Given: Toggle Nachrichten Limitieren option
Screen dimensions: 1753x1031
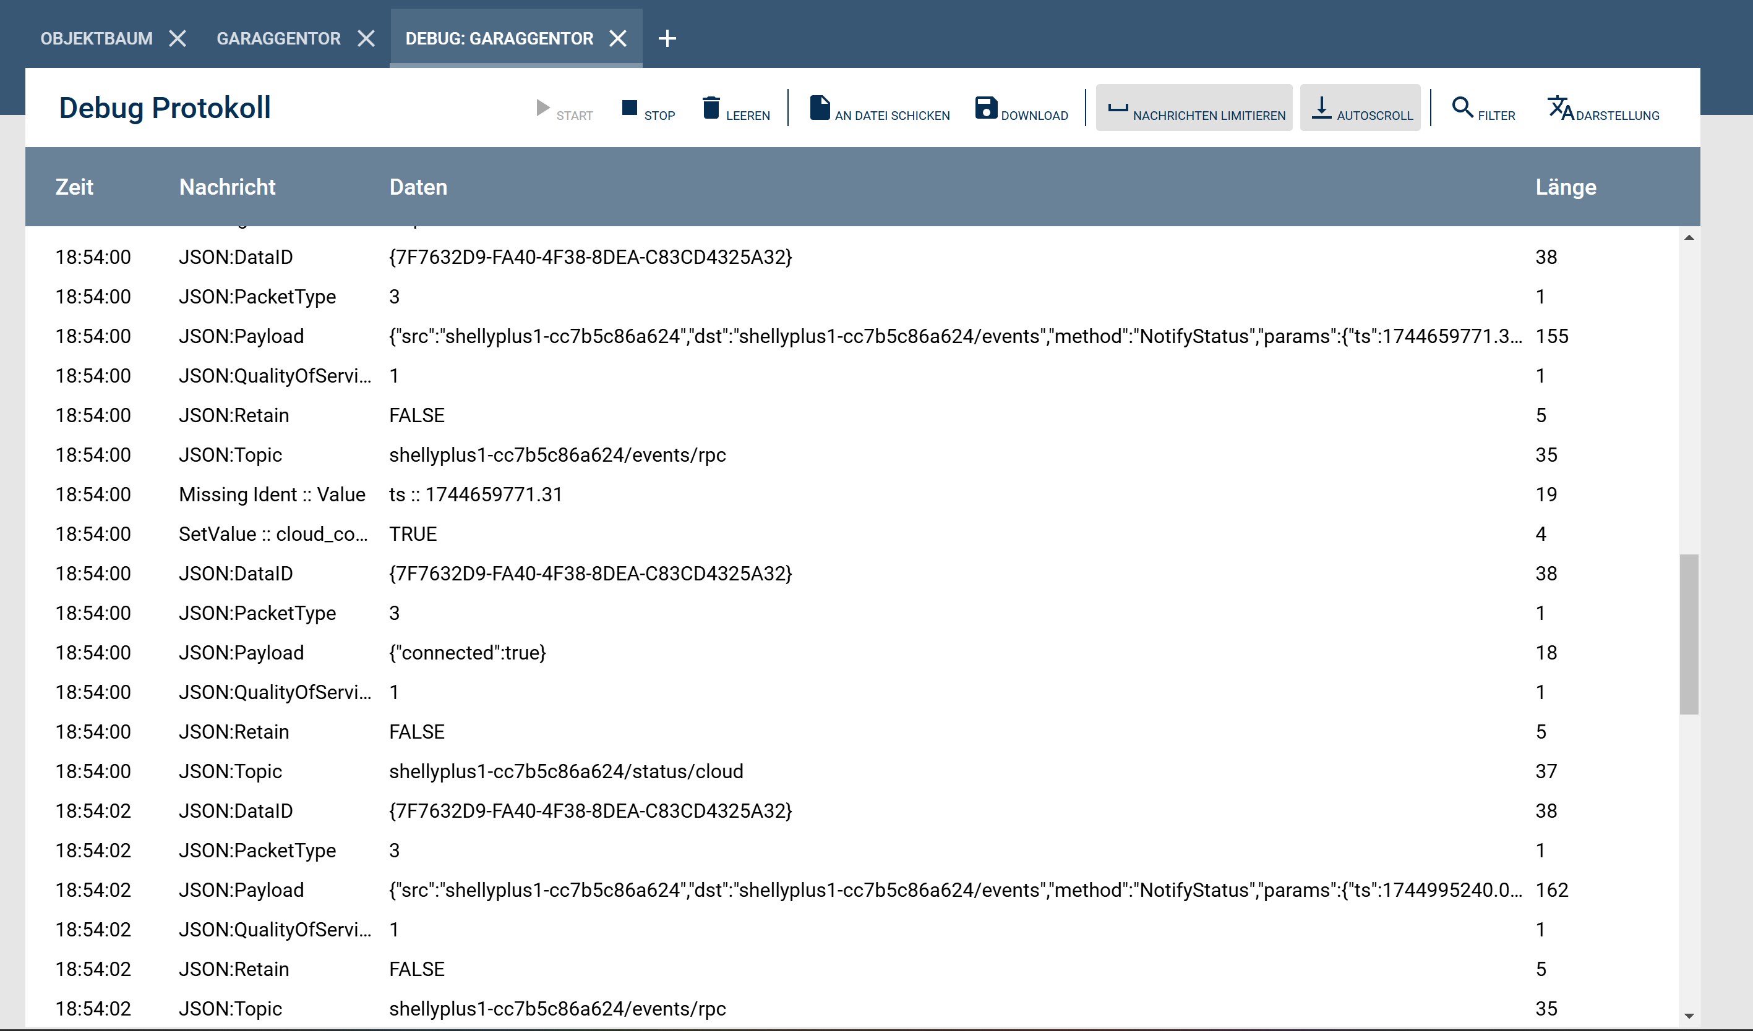Looking at the screenshot, I should [x=1194, y=108].
